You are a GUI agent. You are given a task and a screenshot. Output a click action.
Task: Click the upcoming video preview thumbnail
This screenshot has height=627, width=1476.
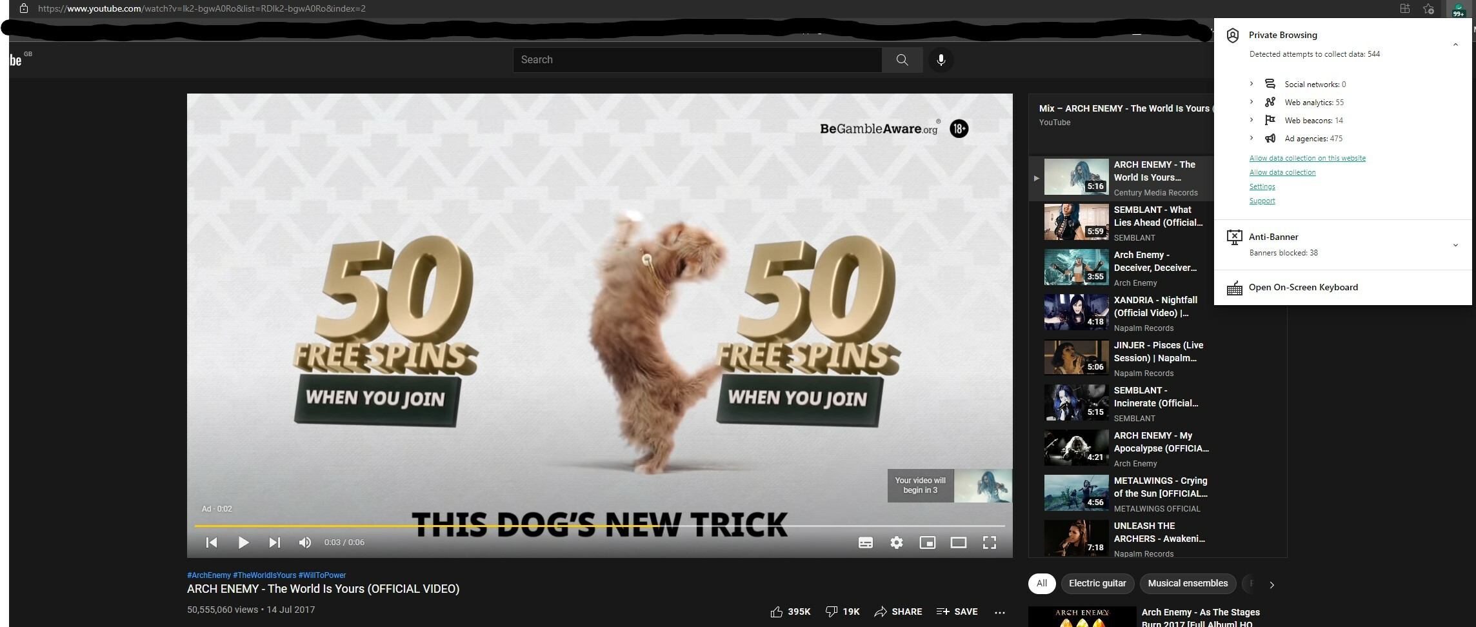pos(982,486)
